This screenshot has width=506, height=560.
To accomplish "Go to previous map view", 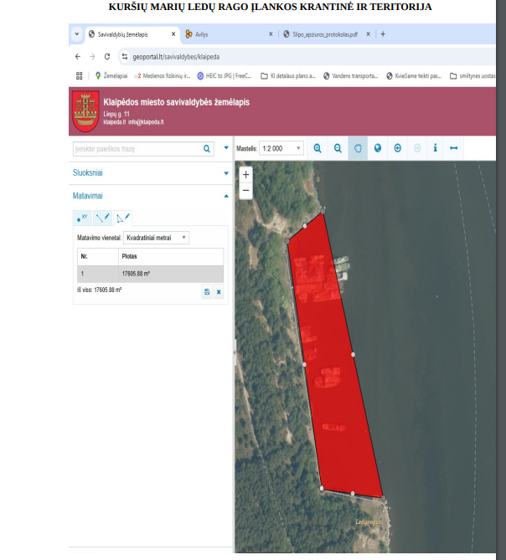I will tap(398, 148).
